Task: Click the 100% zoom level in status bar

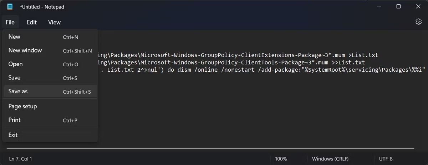Action: click(x=281, y=159)
